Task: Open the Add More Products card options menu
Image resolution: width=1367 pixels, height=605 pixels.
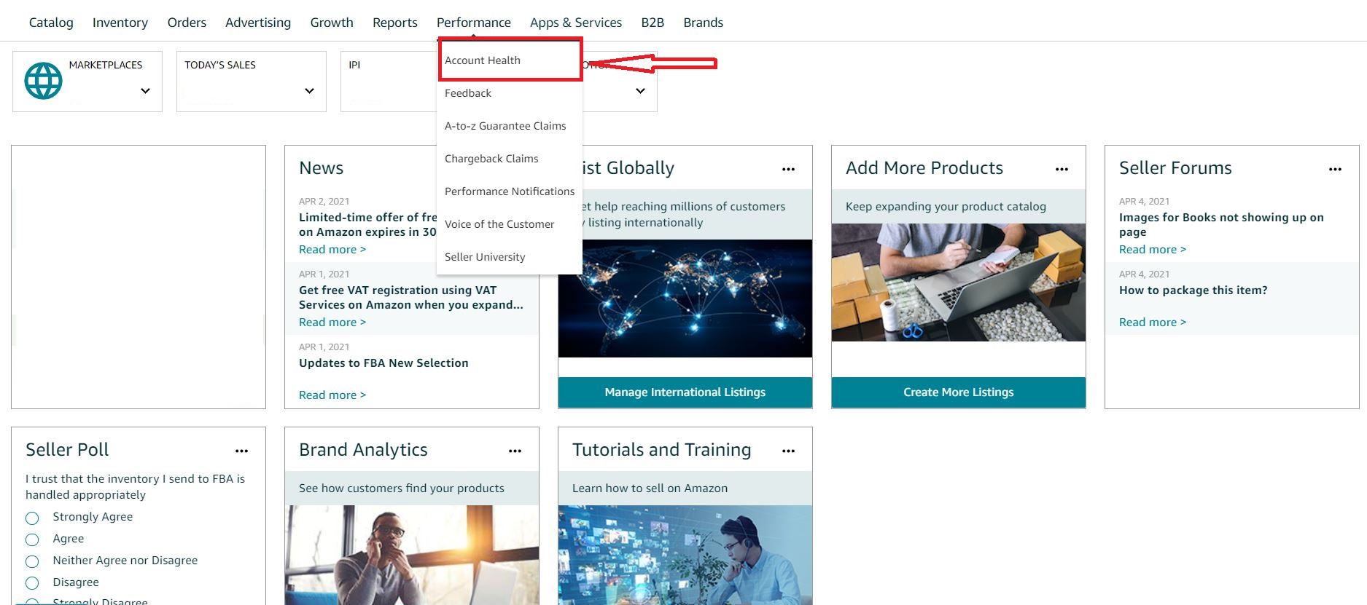Action: [x=1062, y=169]
